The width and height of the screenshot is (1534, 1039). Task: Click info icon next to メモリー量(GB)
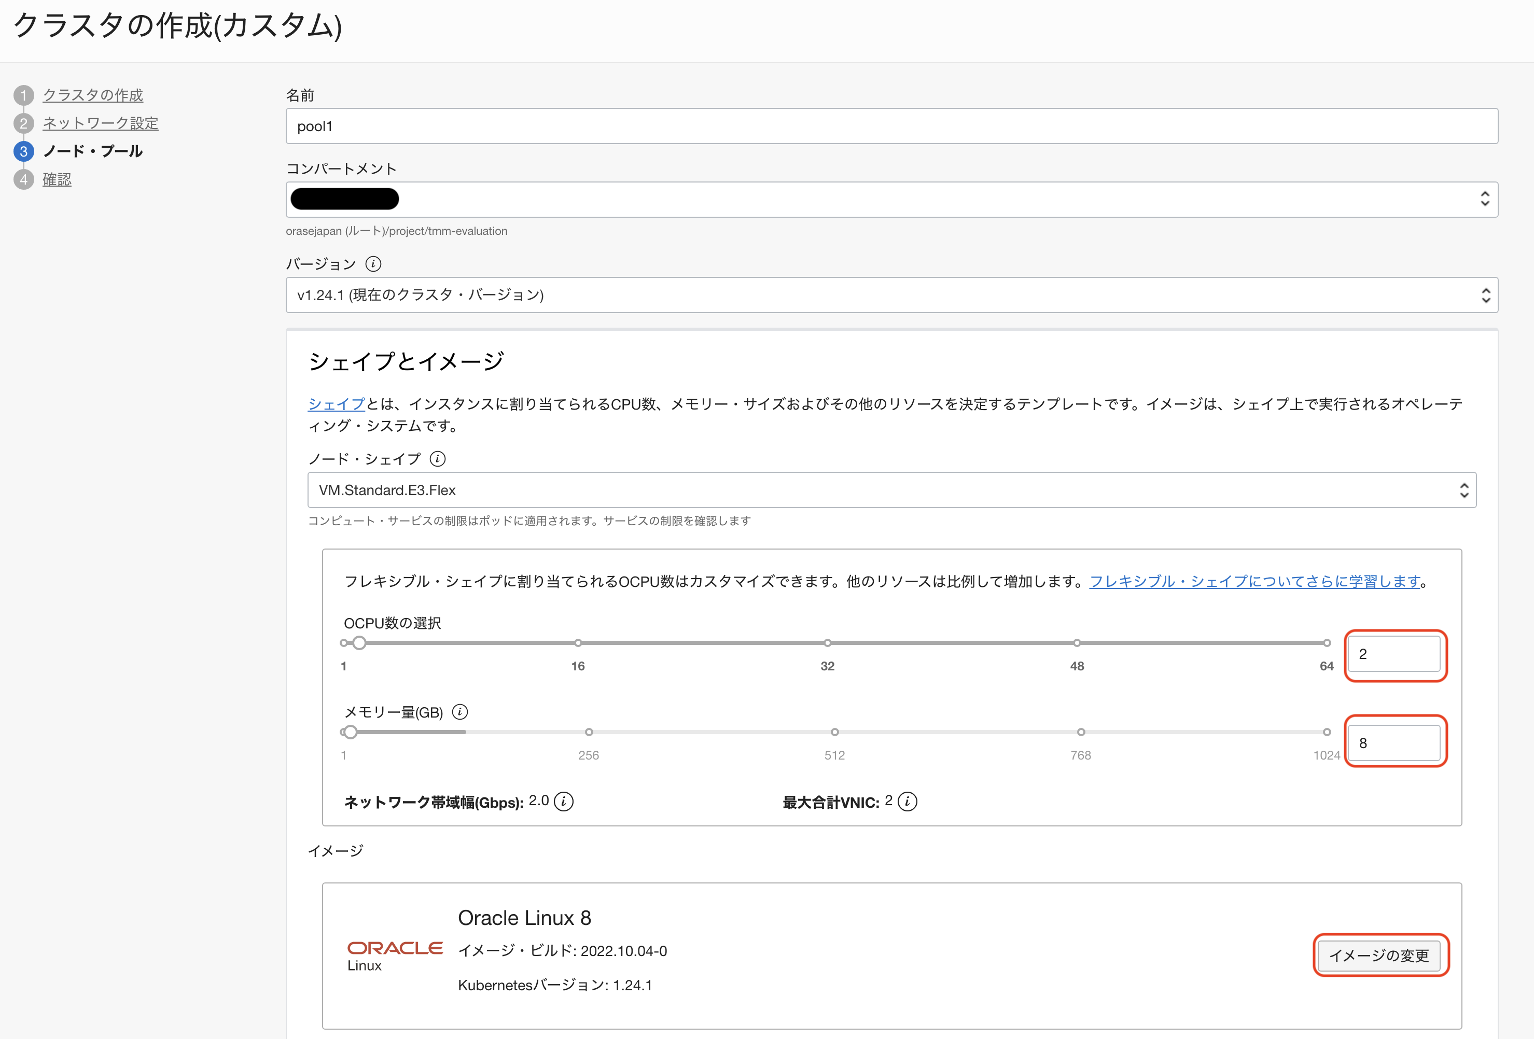coord(460,711)
